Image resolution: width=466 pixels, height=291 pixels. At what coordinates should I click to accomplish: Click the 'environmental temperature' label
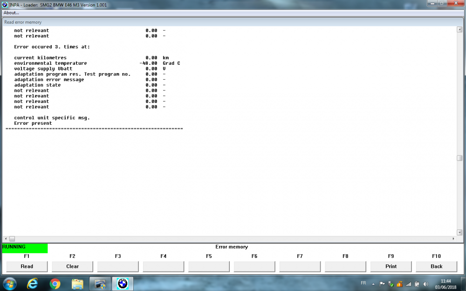(x=50, y=63)
